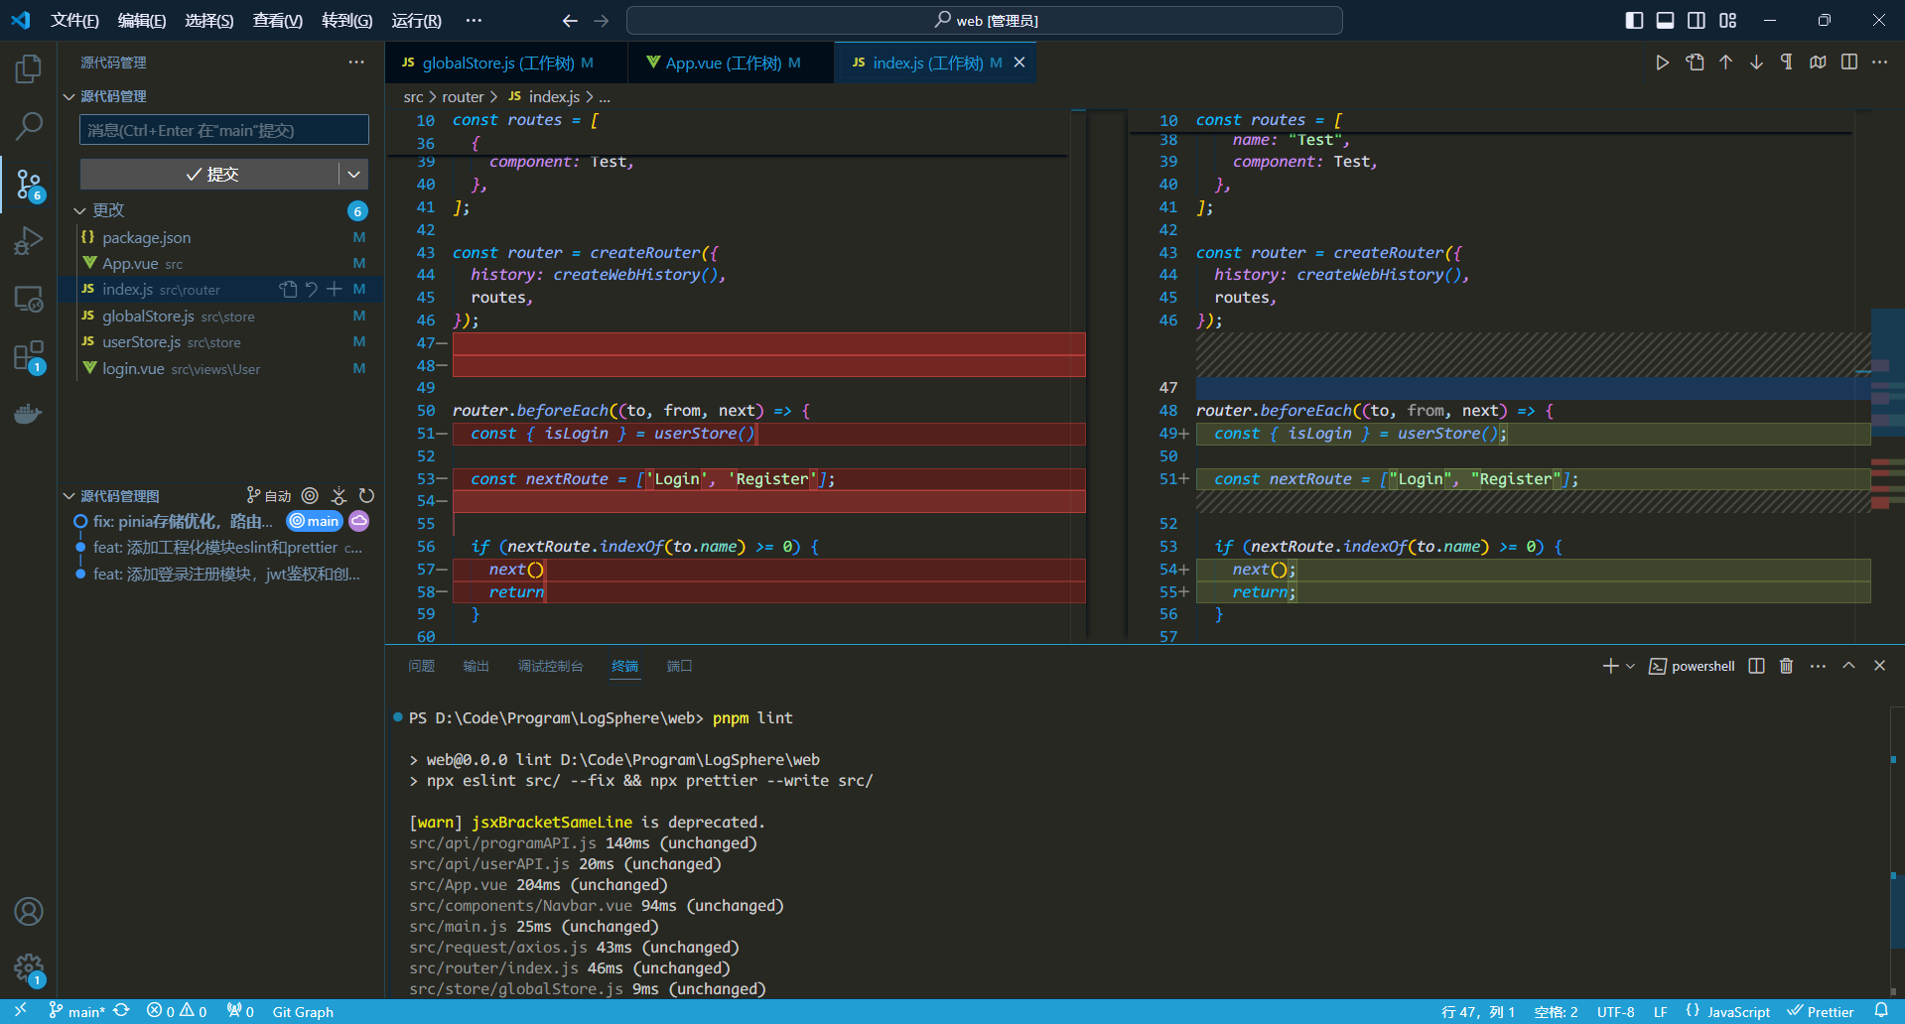Click the Prettier status bar item

click(x=1822, y=1011)
